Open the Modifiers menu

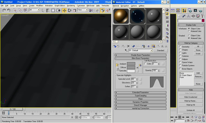[40, 6]
